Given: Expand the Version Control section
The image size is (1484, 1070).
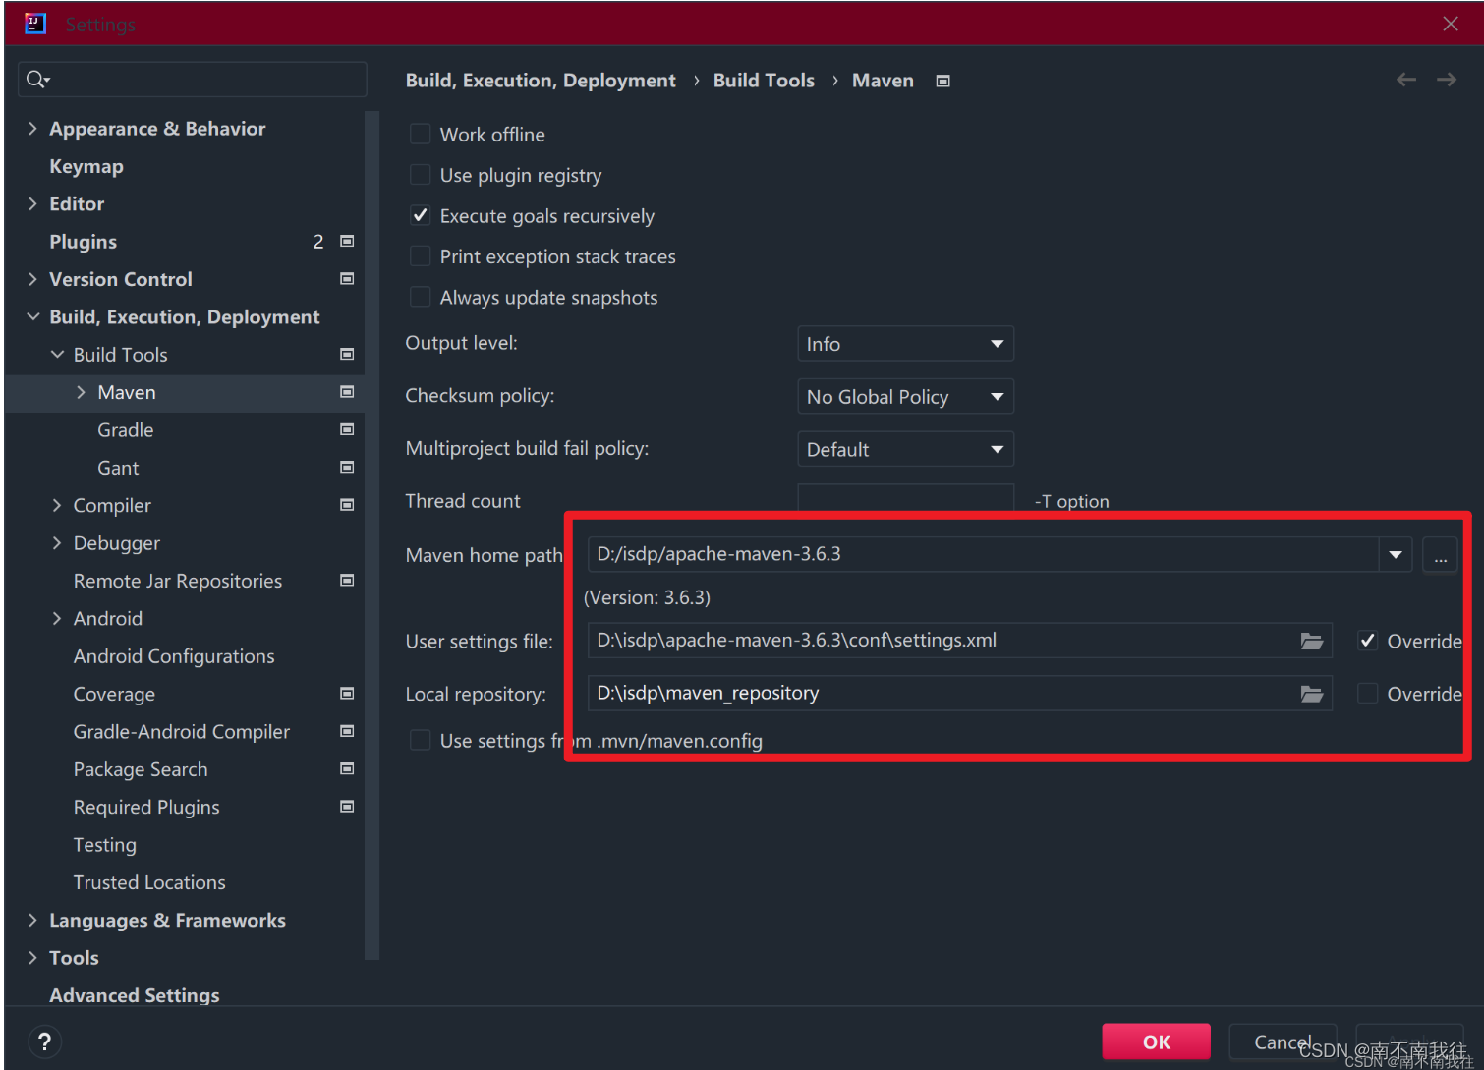Looking at the screenshot, I should pyautogui.click(x=32, y=279).
